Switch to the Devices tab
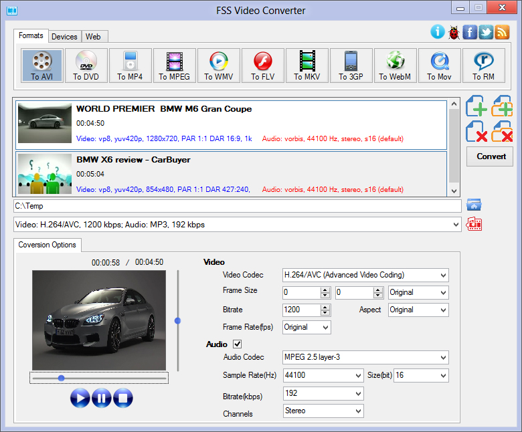Viewport: 522px width, 432px height. [64, 37]
